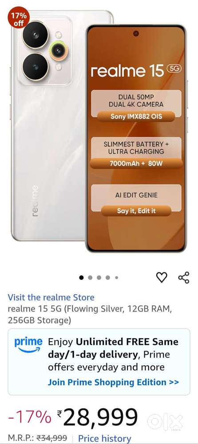Tap the realme 15 product image
Viewport: 198px width, 444px height.
click(x=99, y=131)
